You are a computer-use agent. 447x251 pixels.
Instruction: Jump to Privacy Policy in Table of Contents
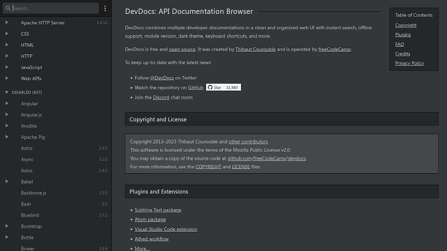pyautogui.click(x=409, y=63)
